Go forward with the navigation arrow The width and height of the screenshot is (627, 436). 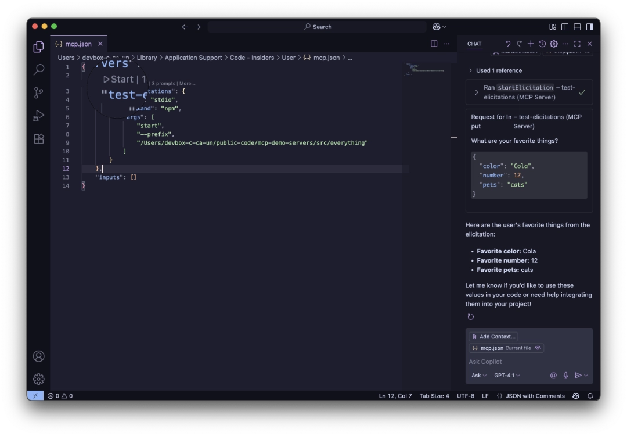click(x=197, y=27)
